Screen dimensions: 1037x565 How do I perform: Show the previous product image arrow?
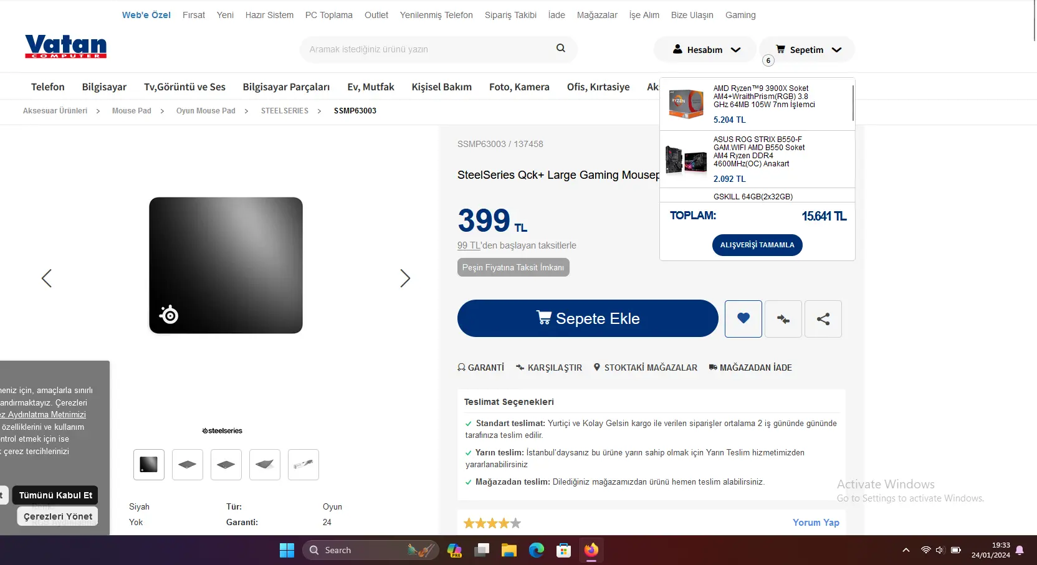pos(47,278)
